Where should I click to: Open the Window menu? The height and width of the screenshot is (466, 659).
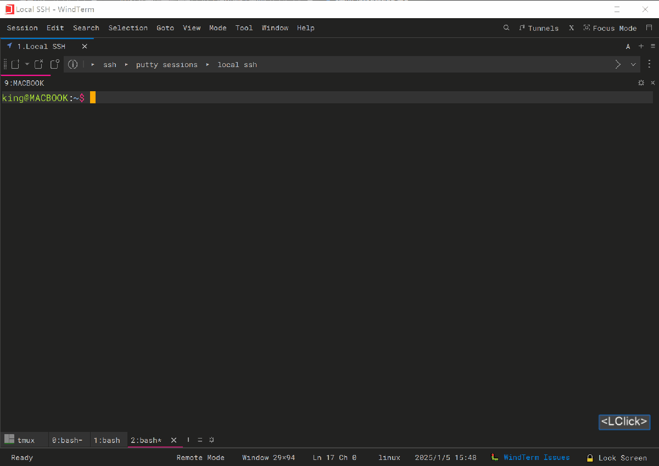pos(275,28)
